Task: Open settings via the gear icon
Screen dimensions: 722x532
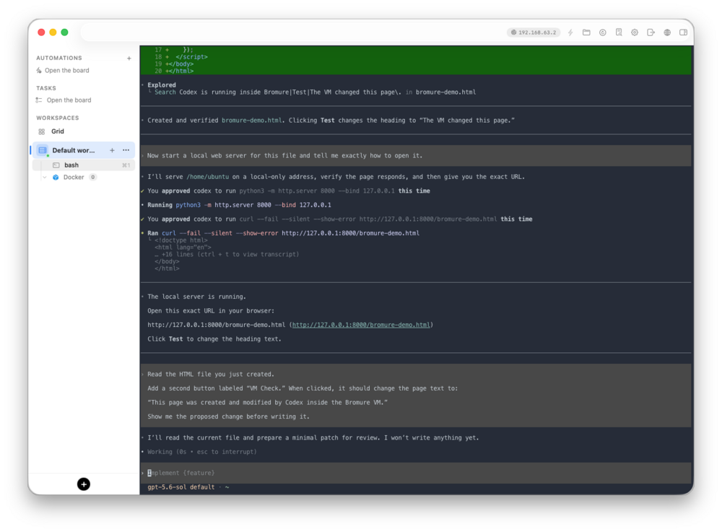Action: tap(635, 32)
